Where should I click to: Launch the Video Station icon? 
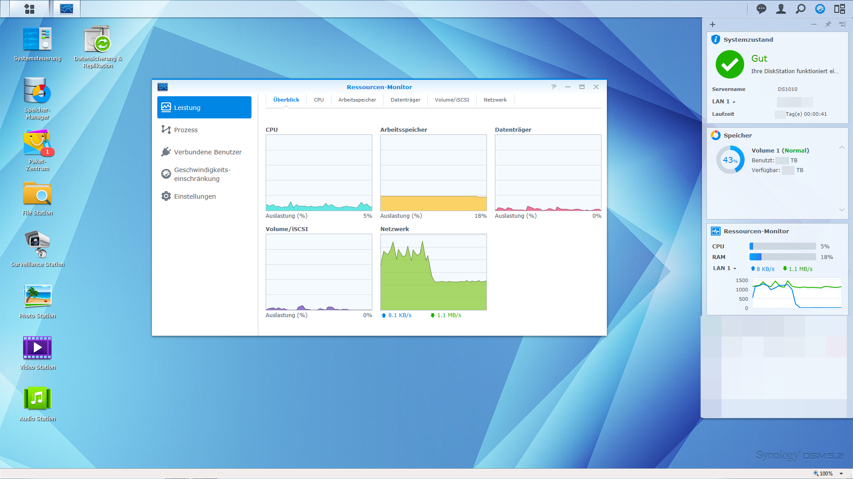tap(37, 348)
